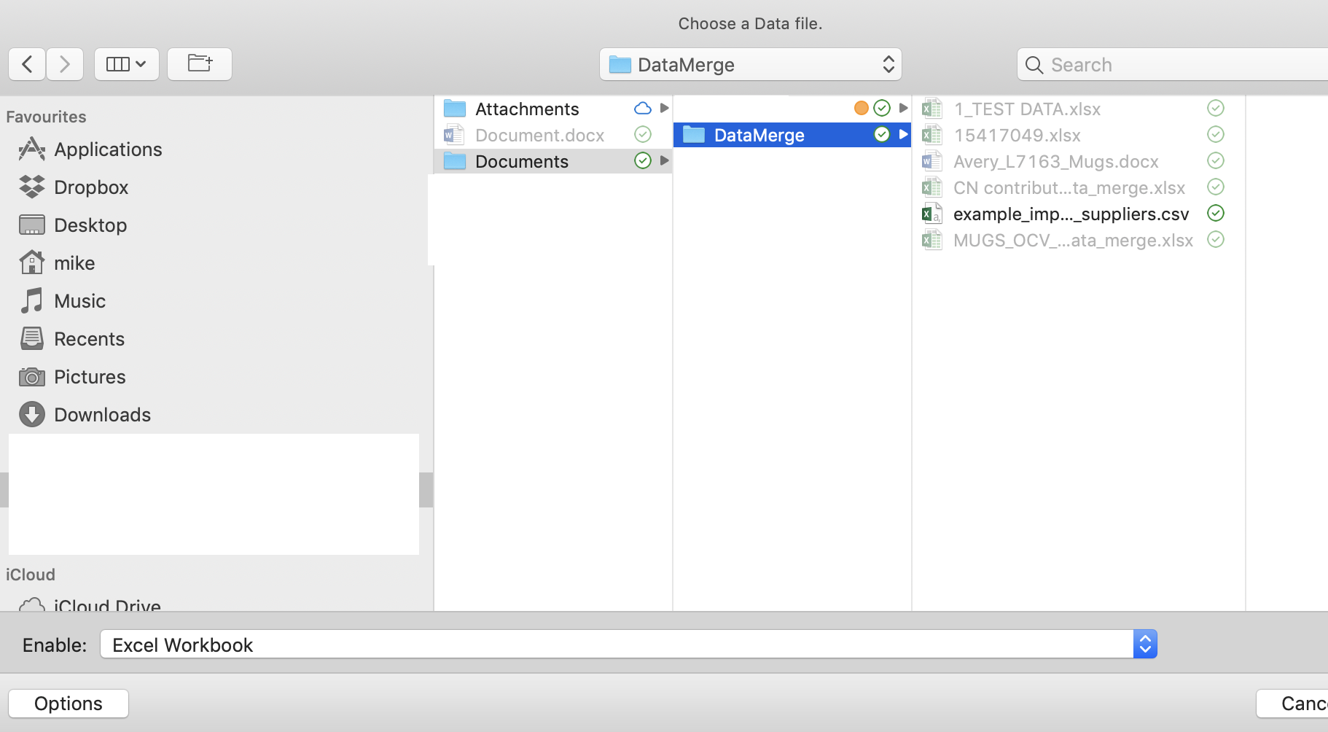The width and height of the screenshot is (1328, 732).
Task: Select Dropbox in the sidebar
Action: (x=90, y=187)
